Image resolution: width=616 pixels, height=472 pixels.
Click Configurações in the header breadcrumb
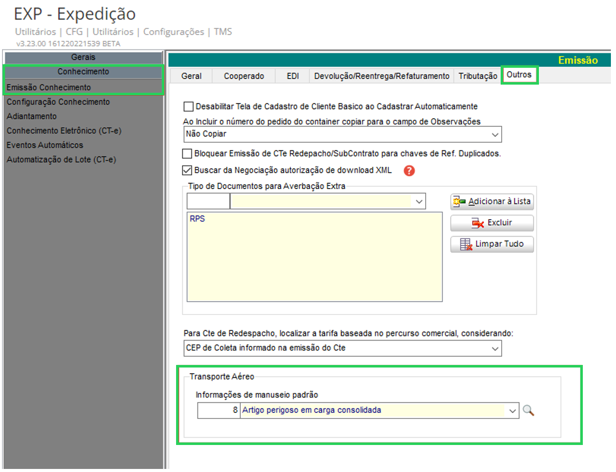click(174, 32)
